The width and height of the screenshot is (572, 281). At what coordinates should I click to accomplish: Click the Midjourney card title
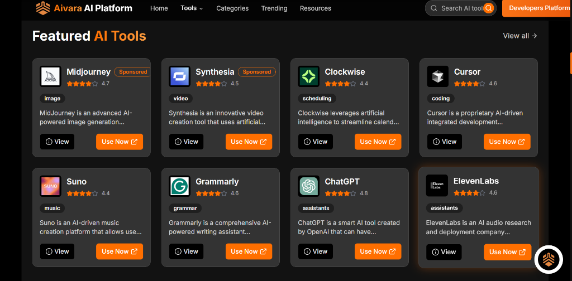[88, 72]
